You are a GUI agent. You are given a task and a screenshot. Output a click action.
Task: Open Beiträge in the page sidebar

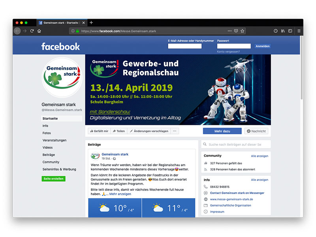pos(49,155)
